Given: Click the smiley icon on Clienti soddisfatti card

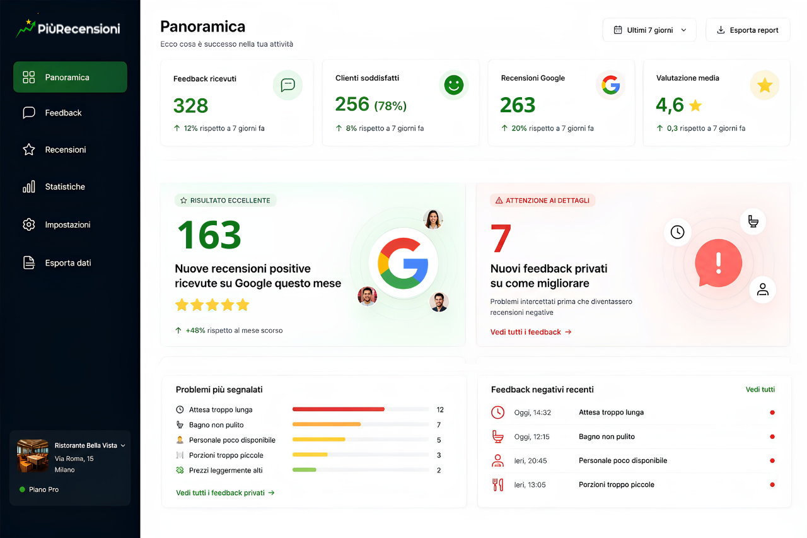Looking at the screenshot, I should 453,85.
